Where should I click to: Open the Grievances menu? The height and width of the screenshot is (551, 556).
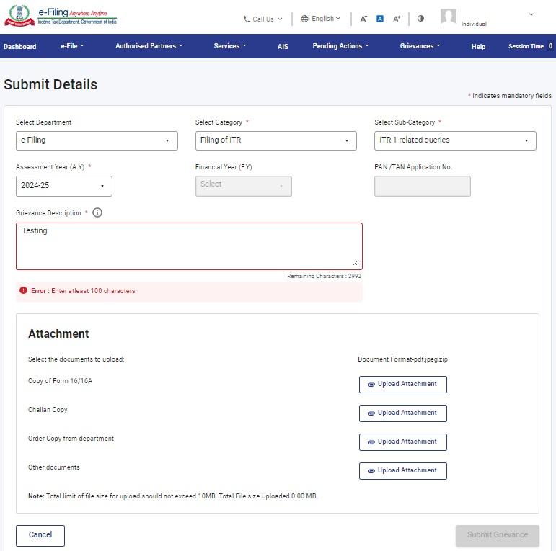420,46
